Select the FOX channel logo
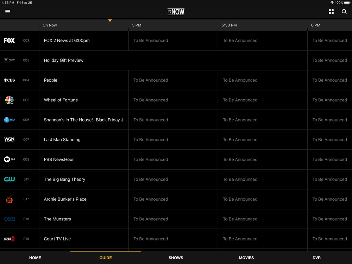Viewport: 352px width, 264px height. [x=9, y=40]
